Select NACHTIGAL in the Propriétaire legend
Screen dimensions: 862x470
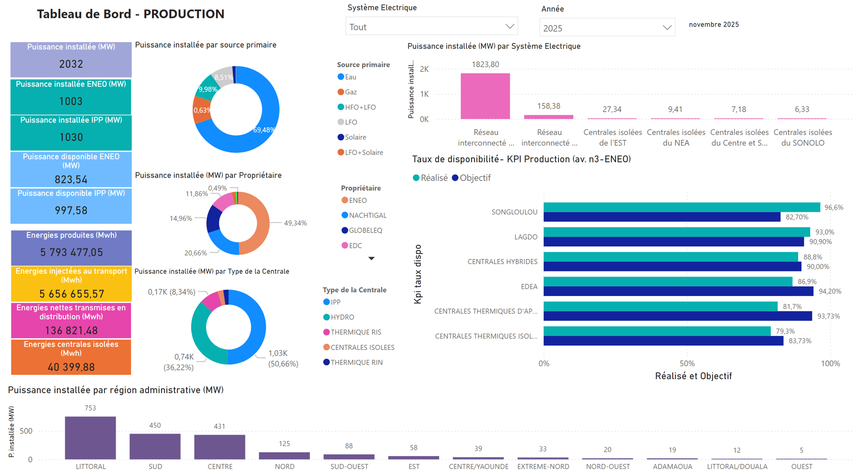click(x=367, y=215)
